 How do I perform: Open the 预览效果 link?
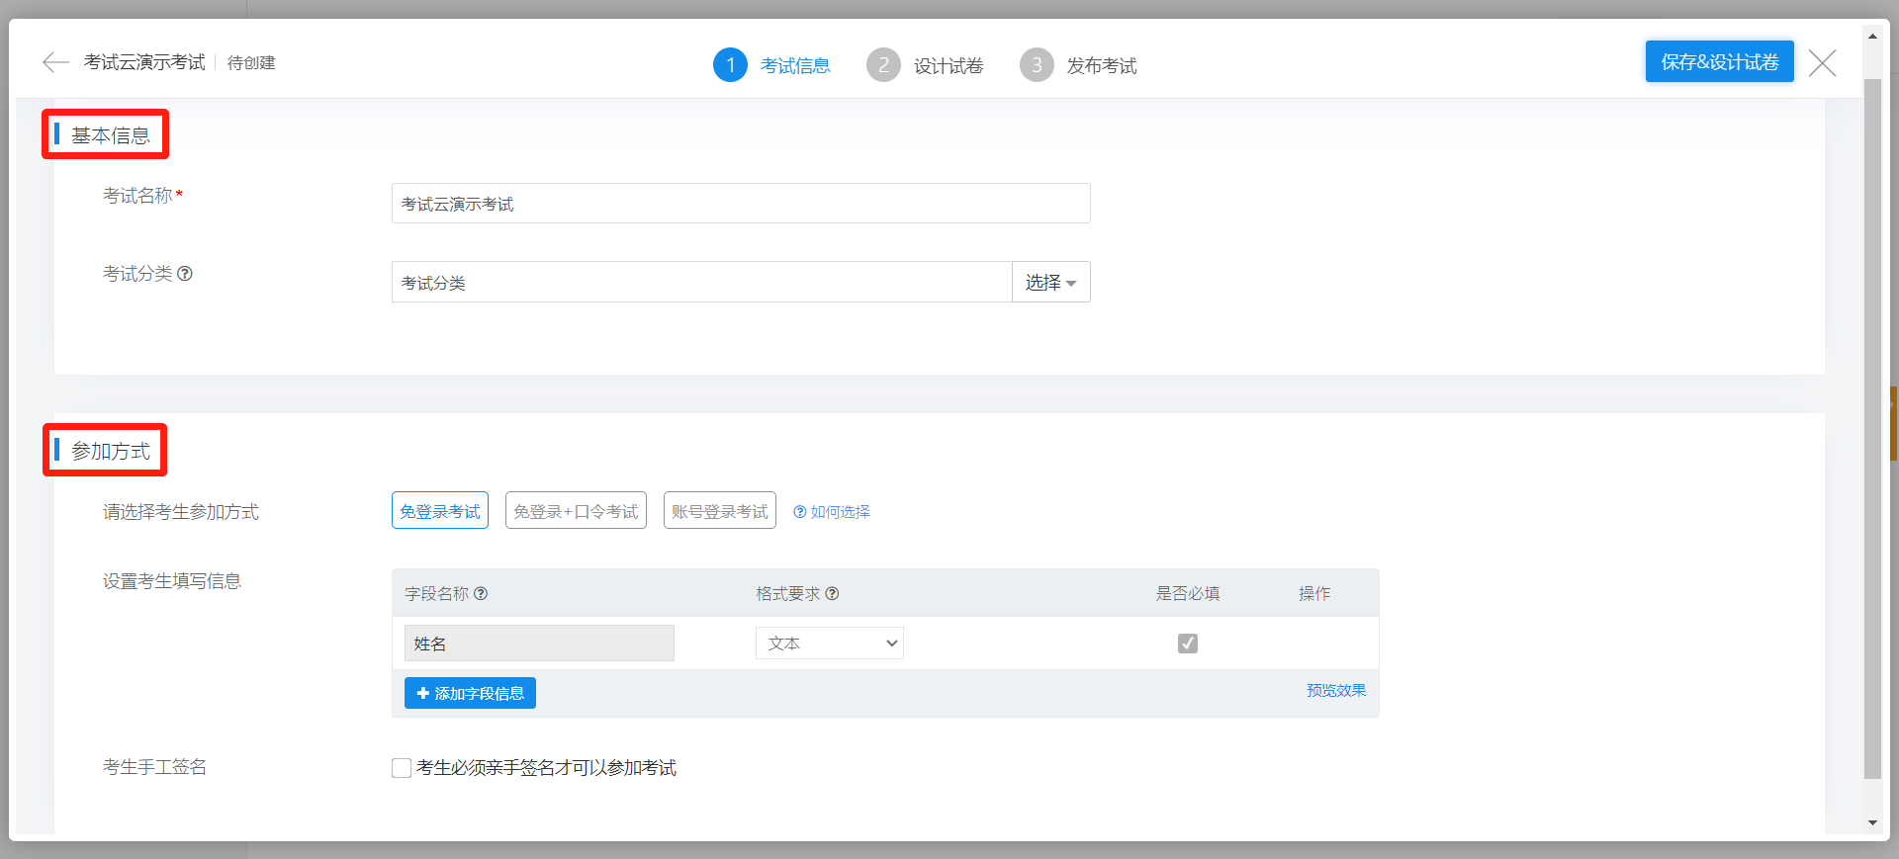(1335, 690)
